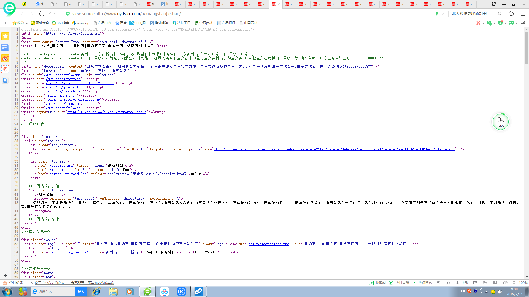529x297 pixels.
Task: Reload the page with the refresh icon
Action: pyautogui.click(x=42, y=13)
